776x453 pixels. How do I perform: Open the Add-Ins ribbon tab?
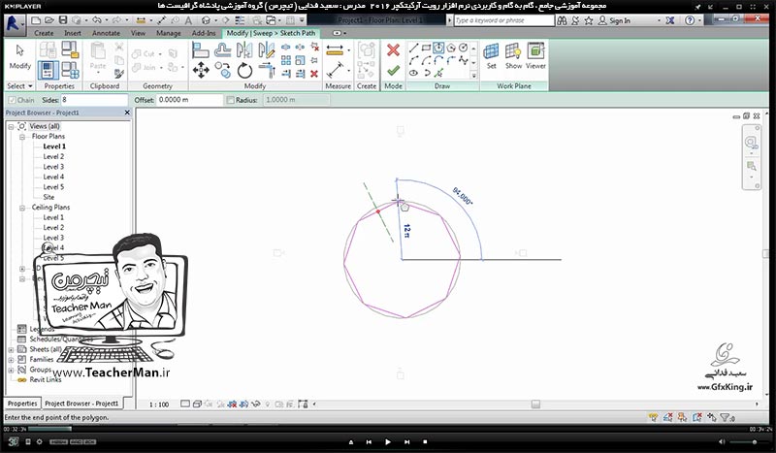pyautogui.click(x=204, y=33)
